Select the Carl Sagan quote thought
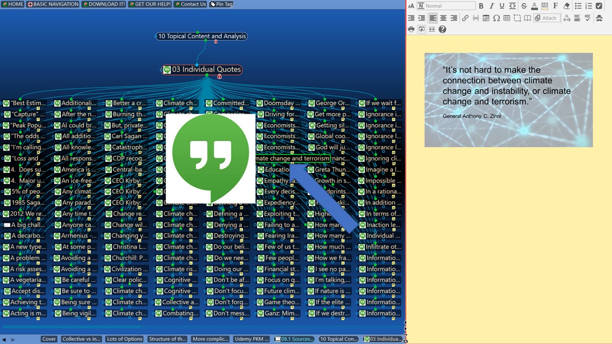 [x=126, y=137]
